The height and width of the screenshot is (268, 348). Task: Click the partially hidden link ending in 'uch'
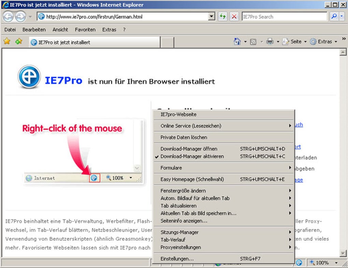299,125
